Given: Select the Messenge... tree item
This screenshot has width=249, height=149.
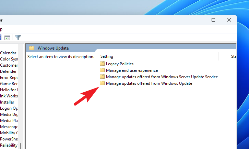Looking at the screenshot, I should pos(9,127).
